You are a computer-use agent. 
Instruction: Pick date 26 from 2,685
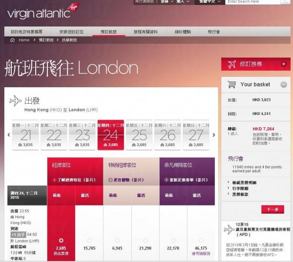167,135
